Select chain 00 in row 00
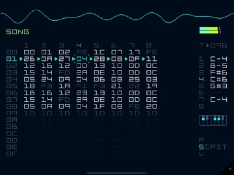Screen dimensions: 234x175 coord(29,52)
